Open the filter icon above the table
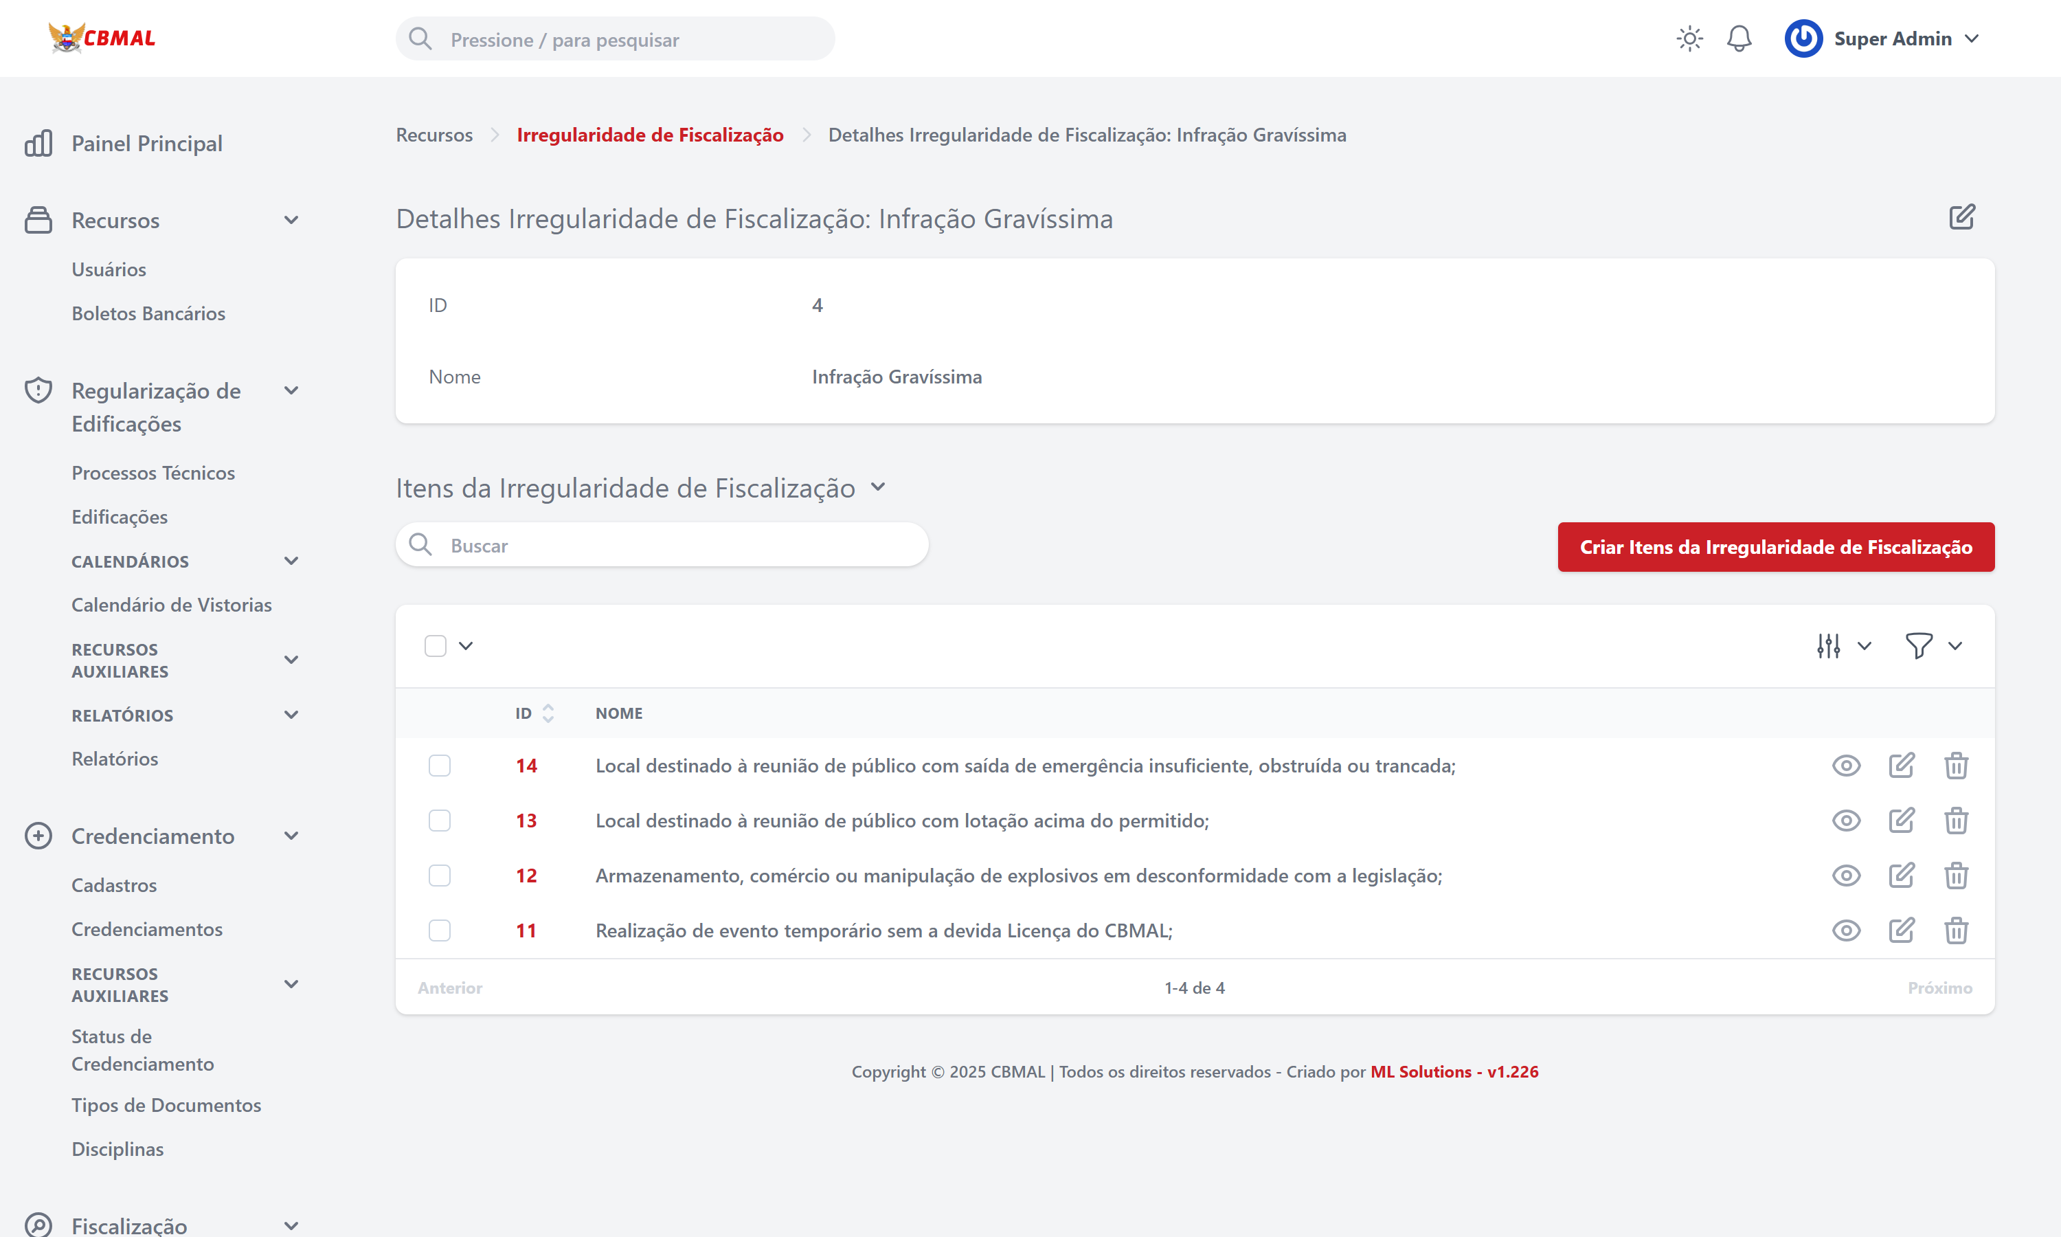This screenshot has width=2061, height=1237. (x=1919, y=645)
